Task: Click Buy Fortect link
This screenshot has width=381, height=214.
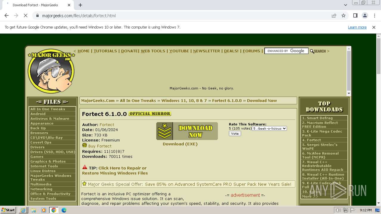Action: click(100, 146)
